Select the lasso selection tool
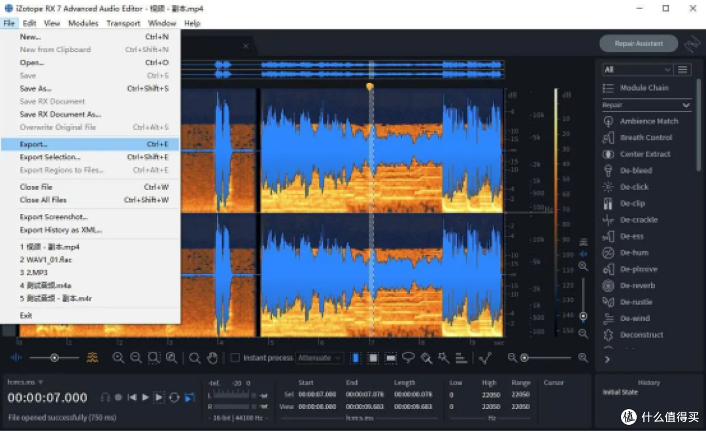 coord(409,358)
